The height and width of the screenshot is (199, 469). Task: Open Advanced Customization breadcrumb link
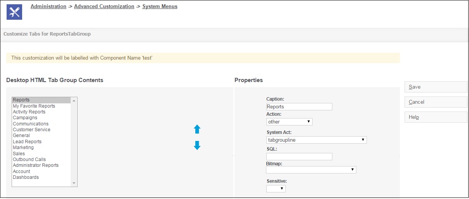(x=104, y=7)
